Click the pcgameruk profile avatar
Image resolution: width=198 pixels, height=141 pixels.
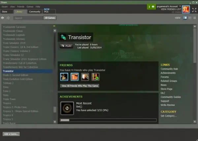(186, 9)
